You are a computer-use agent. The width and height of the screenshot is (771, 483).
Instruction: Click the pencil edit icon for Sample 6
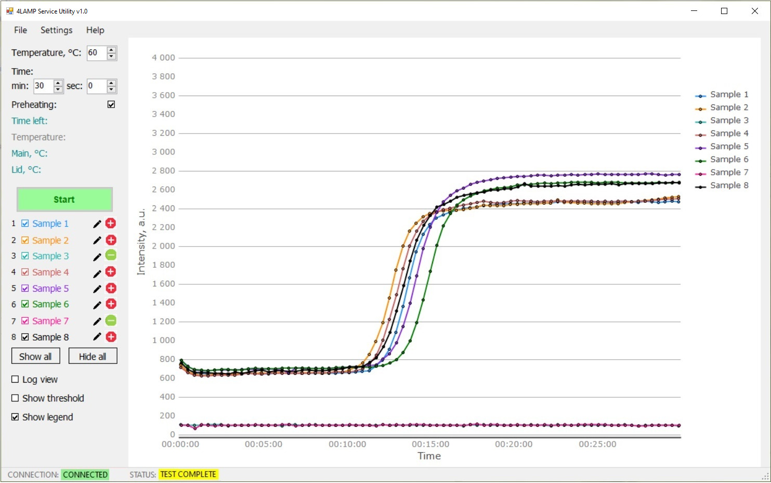click(x=97, y=305)
